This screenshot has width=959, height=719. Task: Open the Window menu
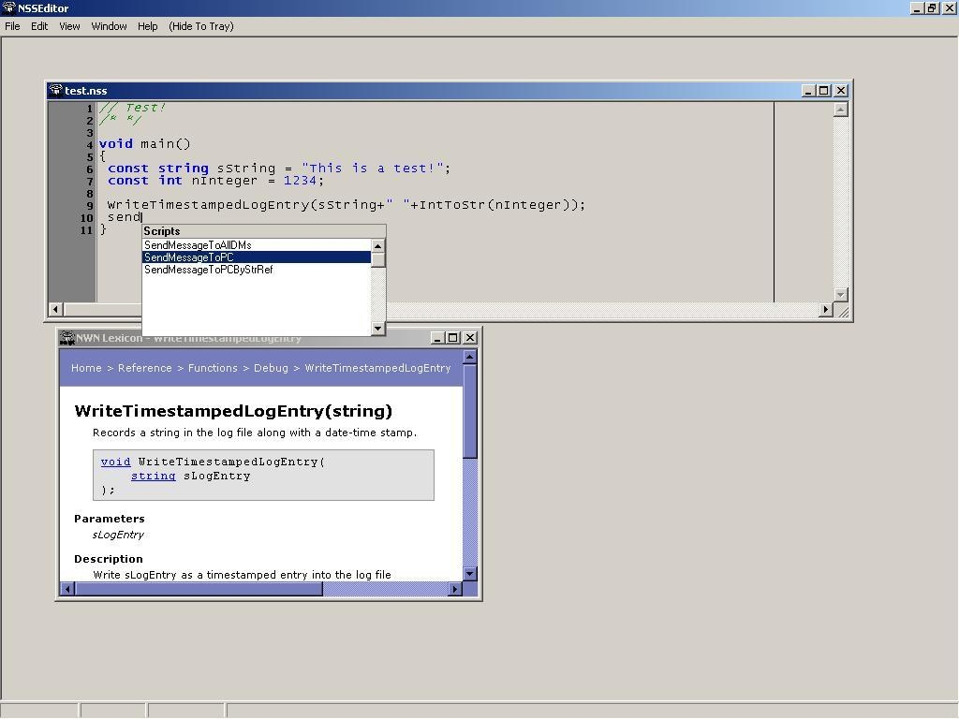[x=109, y=26]
